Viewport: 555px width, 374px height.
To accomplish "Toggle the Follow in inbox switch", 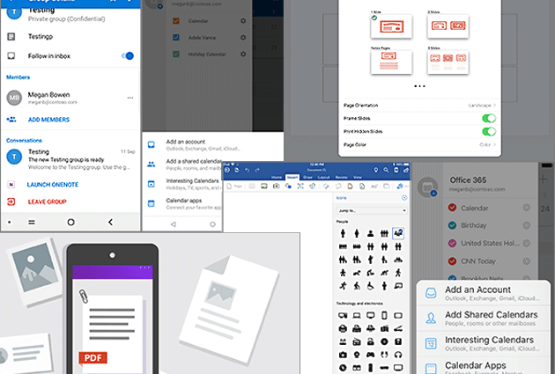I will pos(127,55).
